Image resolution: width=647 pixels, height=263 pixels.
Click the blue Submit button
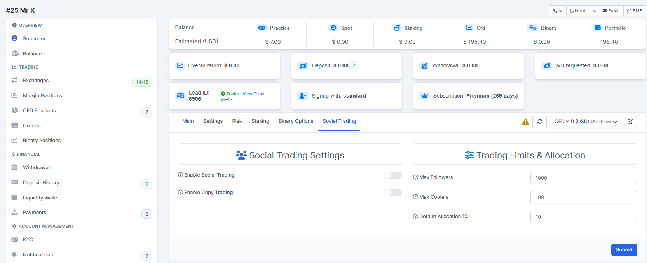click(x=624, y=250)
